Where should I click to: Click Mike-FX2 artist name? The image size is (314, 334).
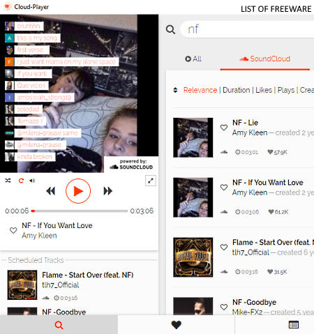coord(247,312)
